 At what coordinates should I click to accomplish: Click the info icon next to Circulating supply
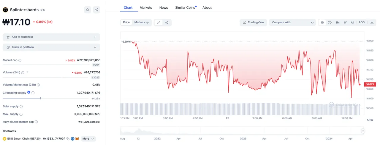(x=33, y=93)
